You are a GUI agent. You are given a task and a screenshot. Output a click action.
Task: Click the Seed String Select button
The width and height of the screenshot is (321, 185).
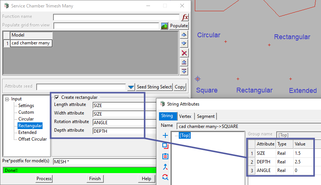[x=154, y=87]
